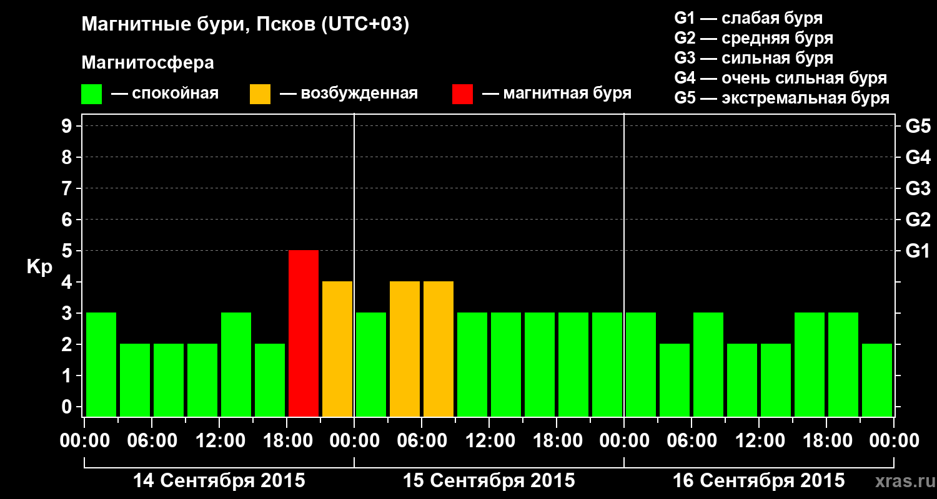The image size is (937, 499).
Task: Click the 00:00 label at start of 14 Сентября
Action: click(84, 441)
